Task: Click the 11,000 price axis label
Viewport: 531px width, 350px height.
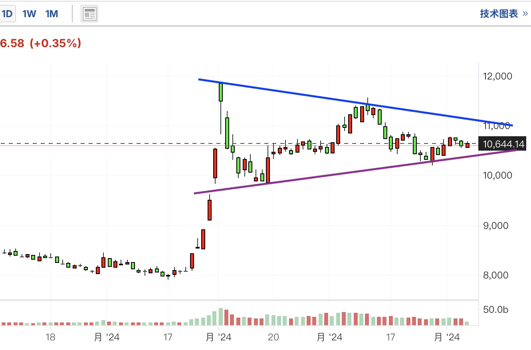Action: pyautogui.click(x=497, y=126)
